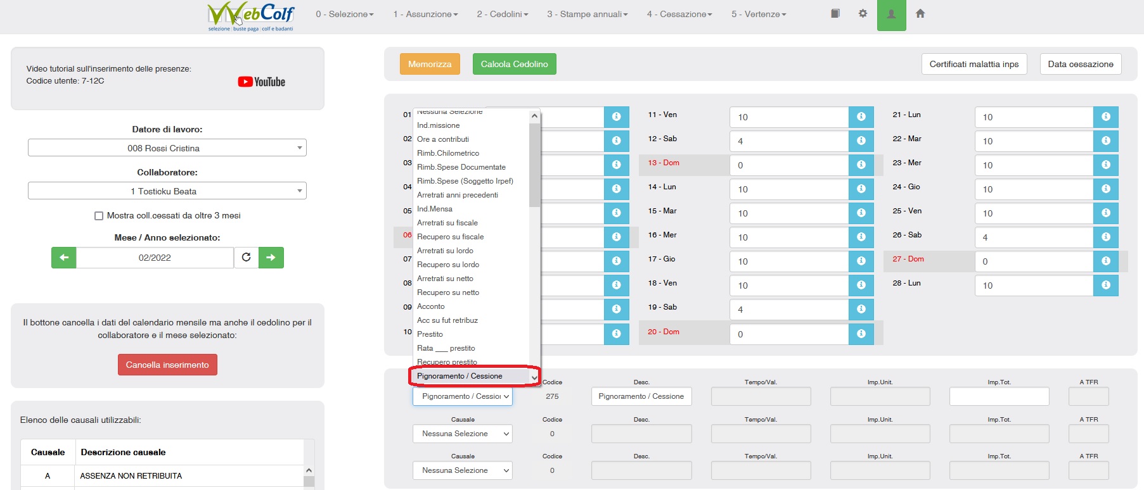Open settings gear icon in navbar

(x=863, y=13)
